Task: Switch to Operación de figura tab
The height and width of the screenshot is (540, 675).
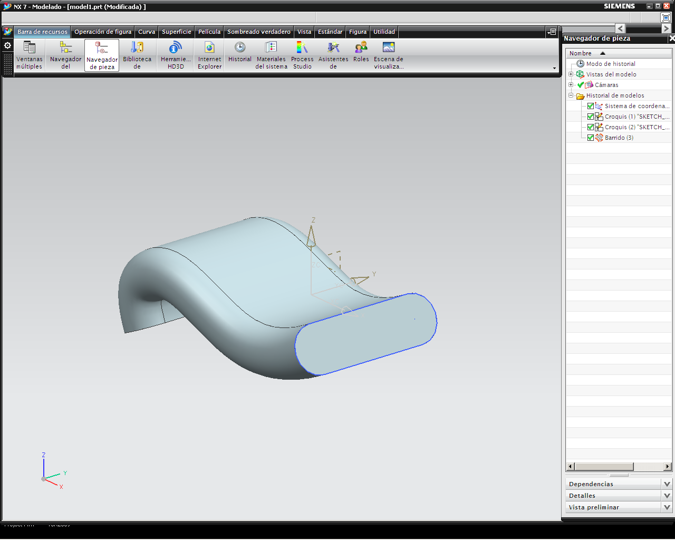Action: pyautogui.click(x=103, y=32)
